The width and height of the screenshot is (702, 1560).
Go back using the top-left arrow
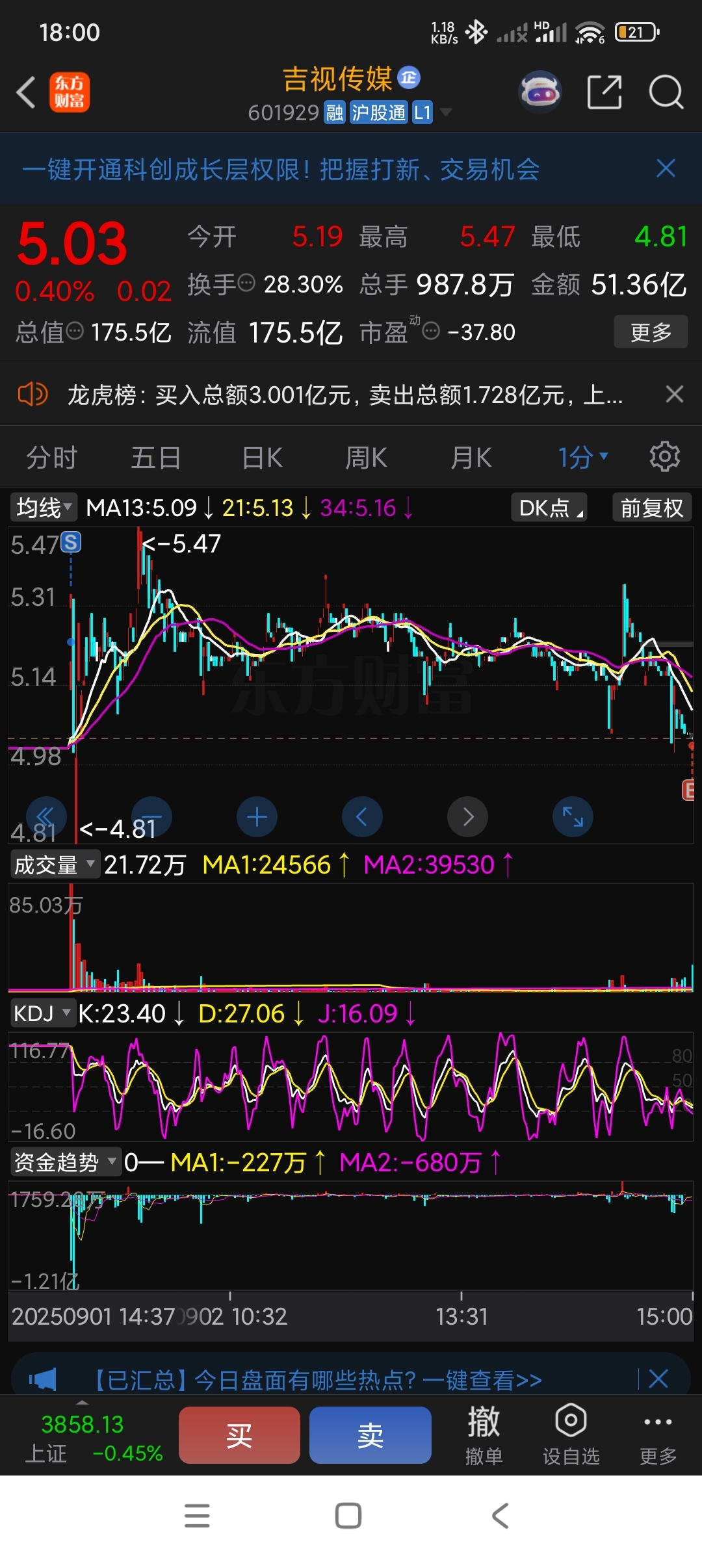[x=26, y=92]
